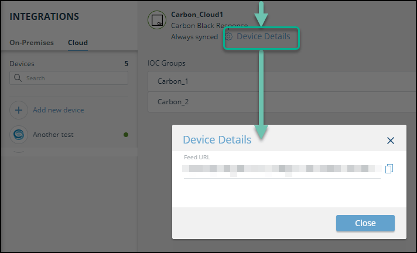Click the magnifier icon in the search box
Image resolution: width=417 pixels, height=253 pixels.
click(x=18, y=78)
